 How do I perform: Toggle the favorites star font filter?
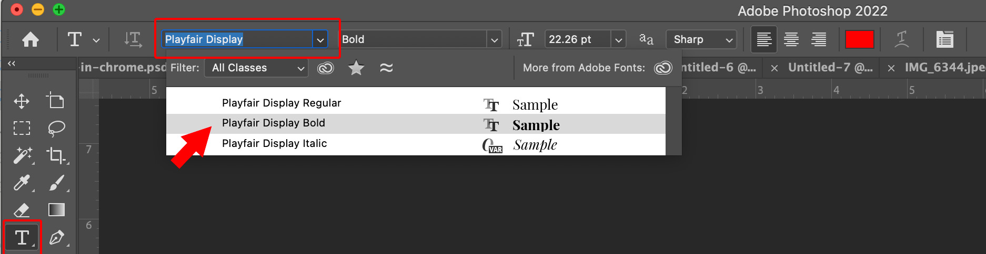click(356, 68)
